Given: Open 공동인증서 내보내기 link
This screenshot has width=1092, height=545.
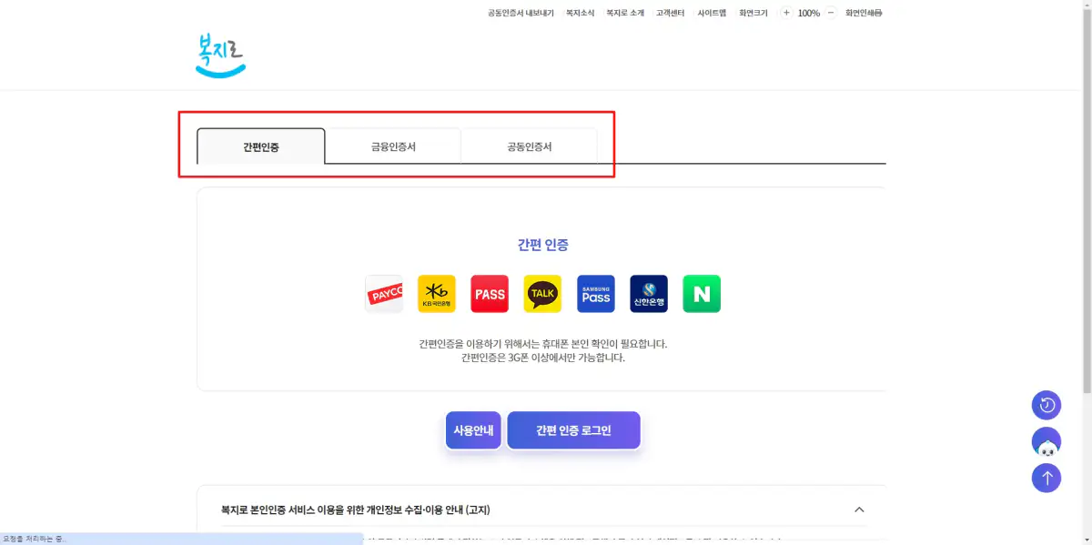Looking at the screenshot, I should [x=521, y=13].
